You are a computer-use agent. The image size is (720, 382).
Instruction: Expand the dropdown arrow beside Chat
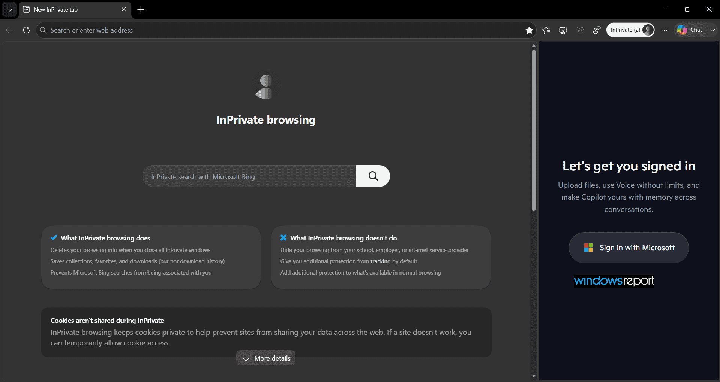click(x=712, y=30)
